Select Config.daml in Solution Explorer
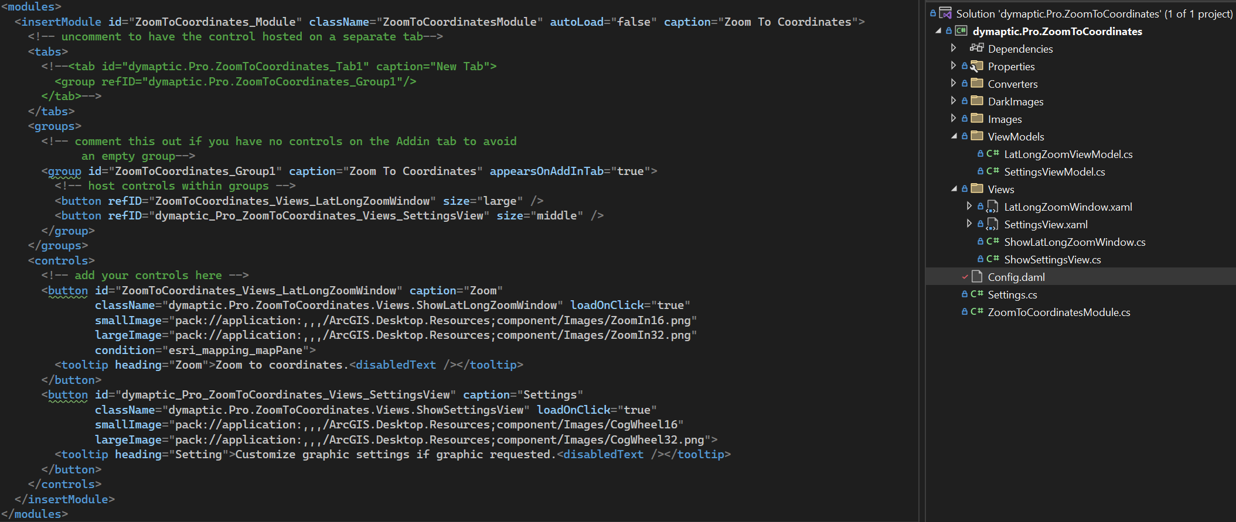The height and width of the screenshot is (522, 1236). 1016,276
